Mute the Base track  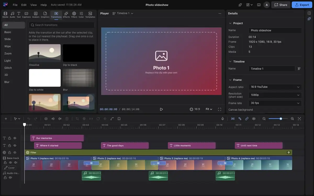click(16, 163)
